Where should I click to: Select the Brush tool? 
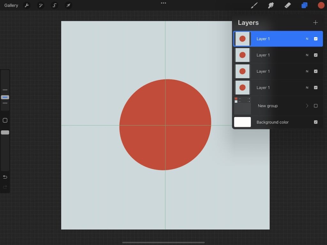(x=254, y=5)
